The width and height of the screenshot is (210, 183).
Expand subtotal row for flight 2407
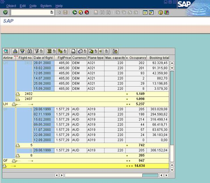click(x=18, y=99)
